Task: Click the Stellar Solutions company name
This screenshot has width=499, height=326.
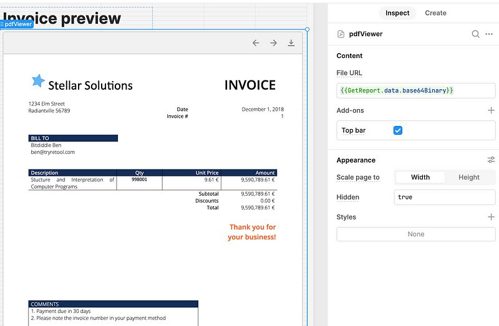Action: tap(90, 85)
